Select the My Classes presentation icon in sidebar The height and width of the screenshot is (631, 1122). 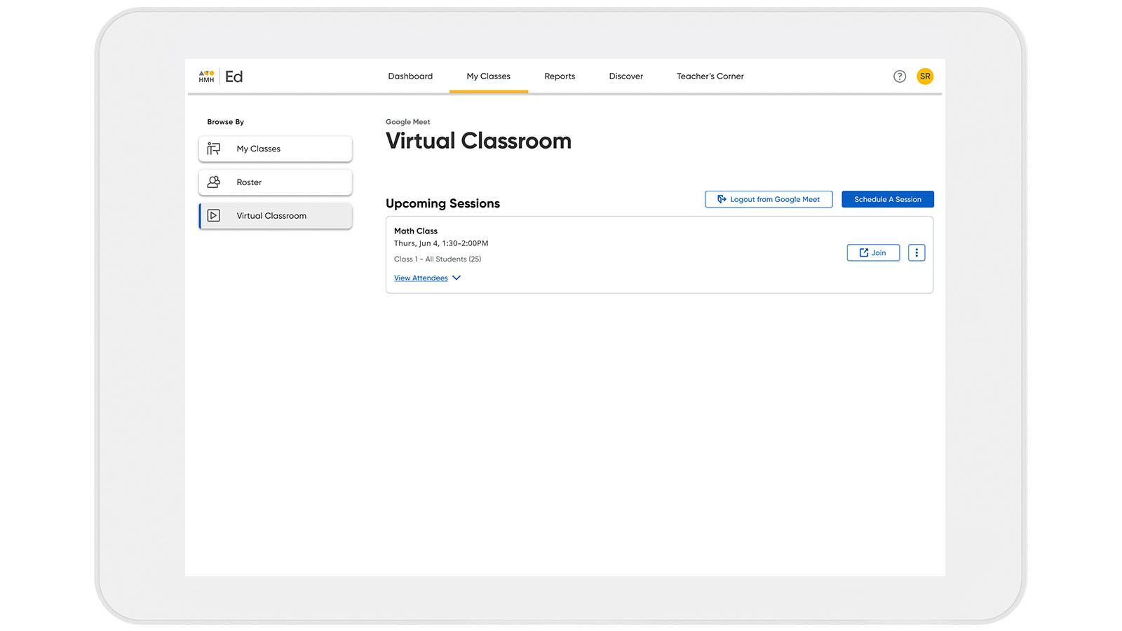pyautogui.click(x=215, y=149)
